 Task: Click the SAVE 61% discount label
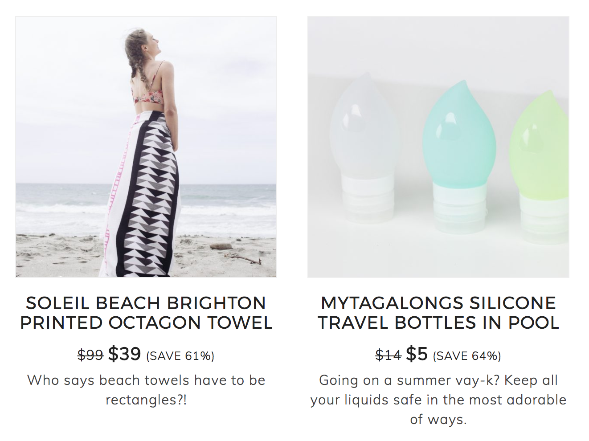click(x=180, y=356)
